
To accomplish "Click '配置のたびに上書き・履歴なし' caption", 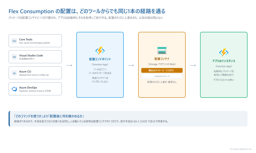I will 162,82.
